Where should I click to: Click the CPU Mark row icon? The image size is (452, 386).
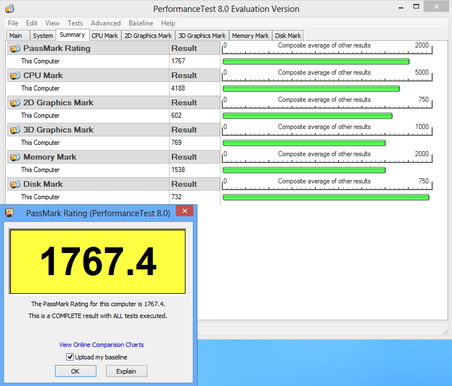(x=15, y=76)
